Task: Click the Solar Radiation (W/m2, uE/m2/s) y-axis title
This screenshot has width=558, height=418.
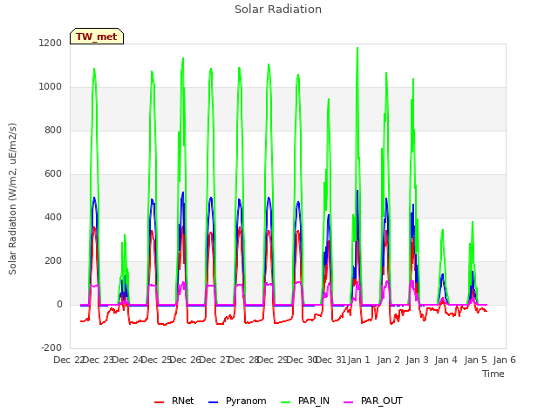Action: pyautogui.click(x=12, y=199)
